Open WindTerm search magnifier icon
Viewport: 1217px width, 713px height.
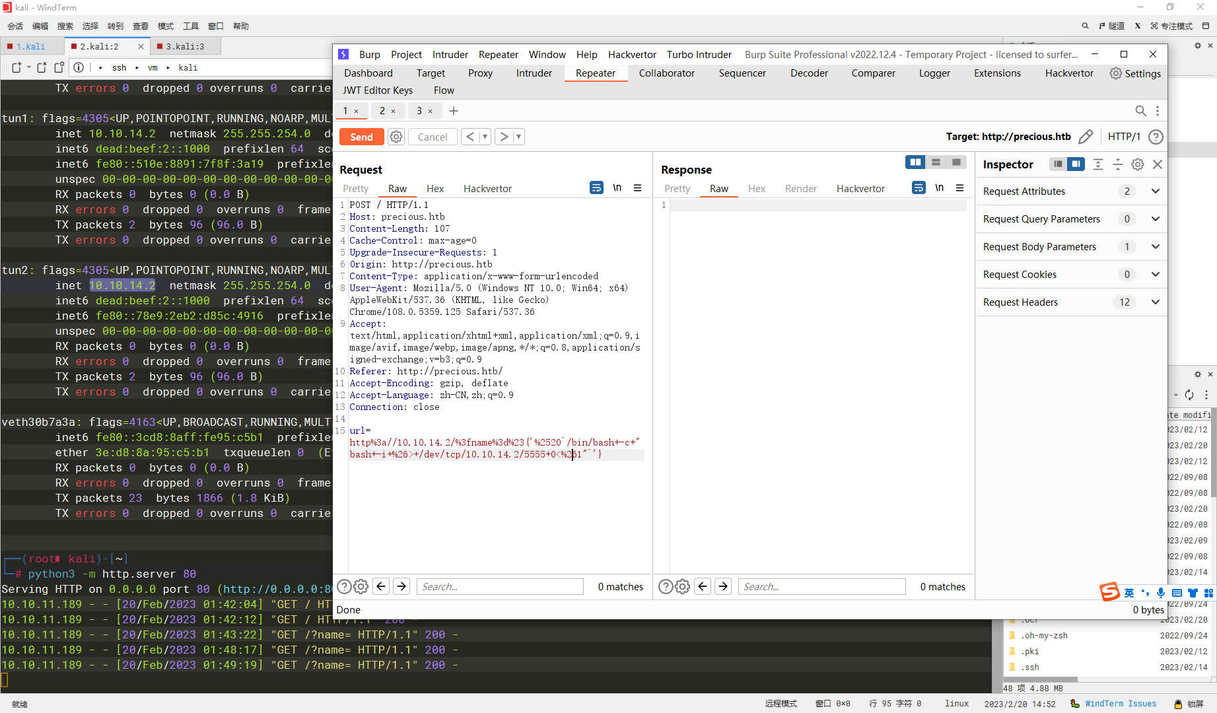[1085, 26]
